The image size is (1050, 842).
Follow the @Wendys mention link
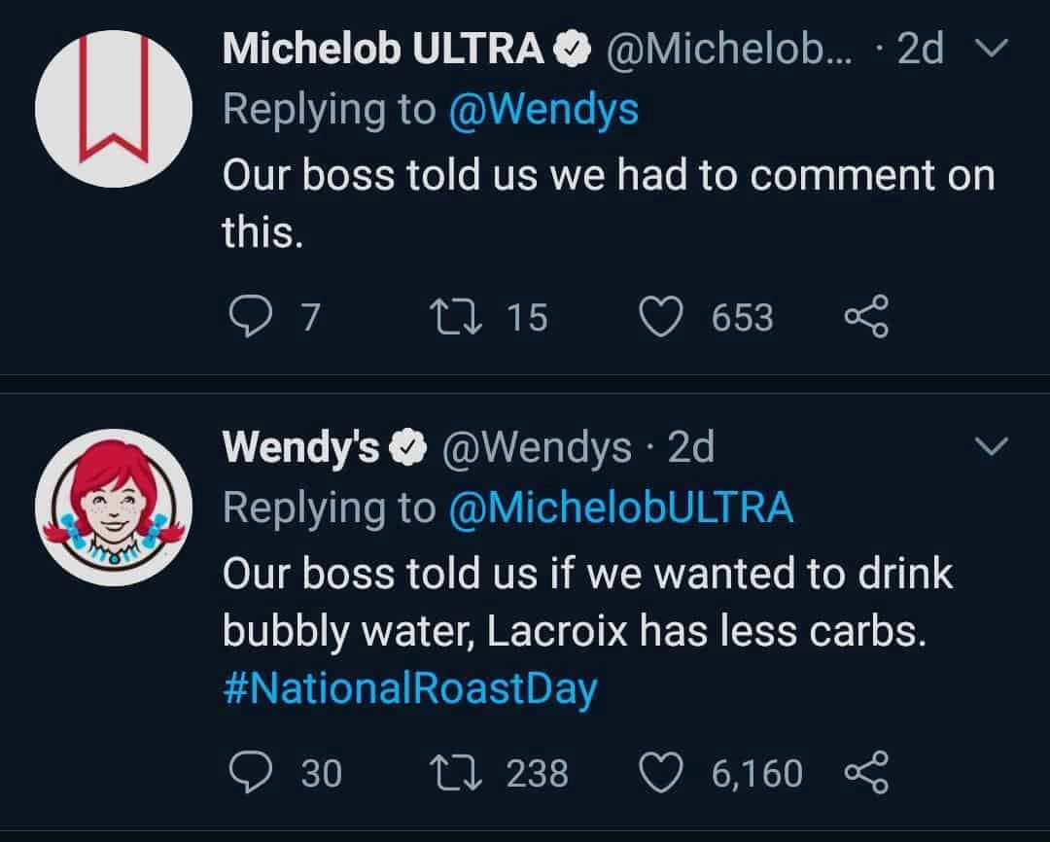(542, 109)
